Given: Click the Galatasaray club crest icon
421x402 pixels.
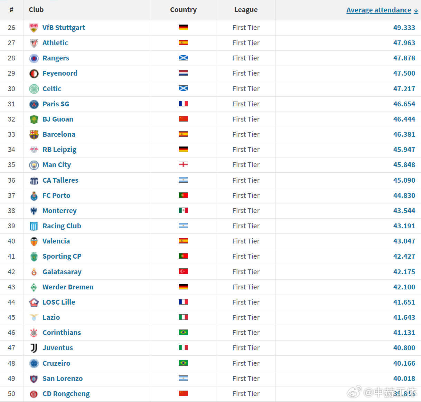Looking at the screenshot, I should (34, 272).
